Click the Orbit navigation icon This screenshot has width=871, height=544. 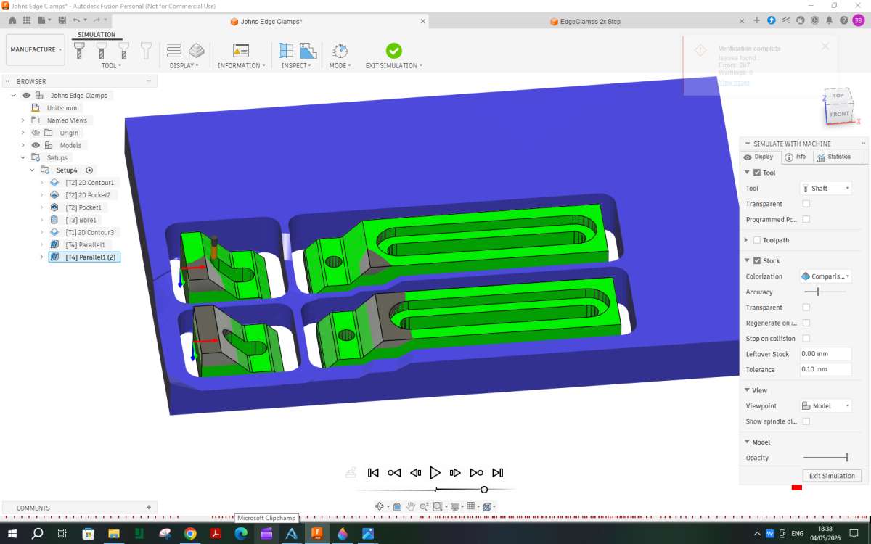coord(379,506)
